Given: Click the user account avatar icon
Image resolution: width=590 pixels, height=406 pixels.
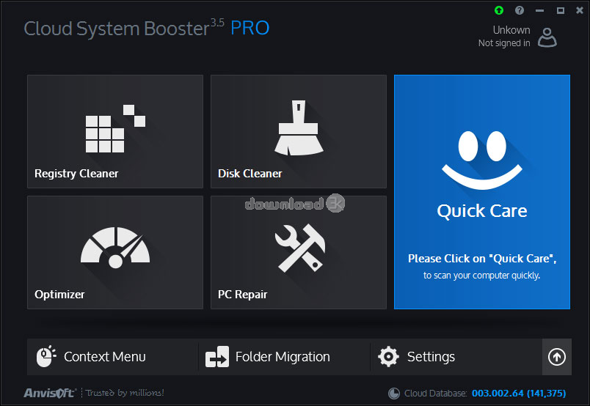Looking at the screenshot, I should (547, 37).
